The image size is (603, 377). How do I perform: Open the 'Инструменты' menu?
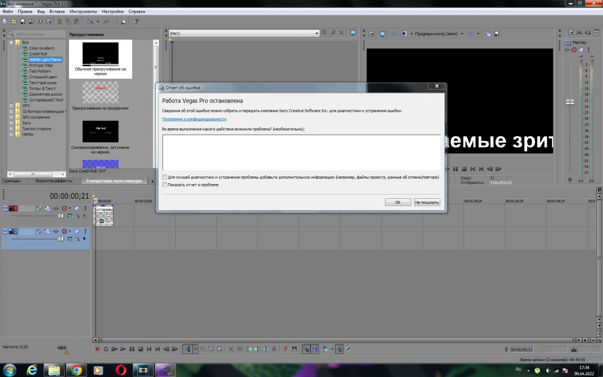[83, 11]
